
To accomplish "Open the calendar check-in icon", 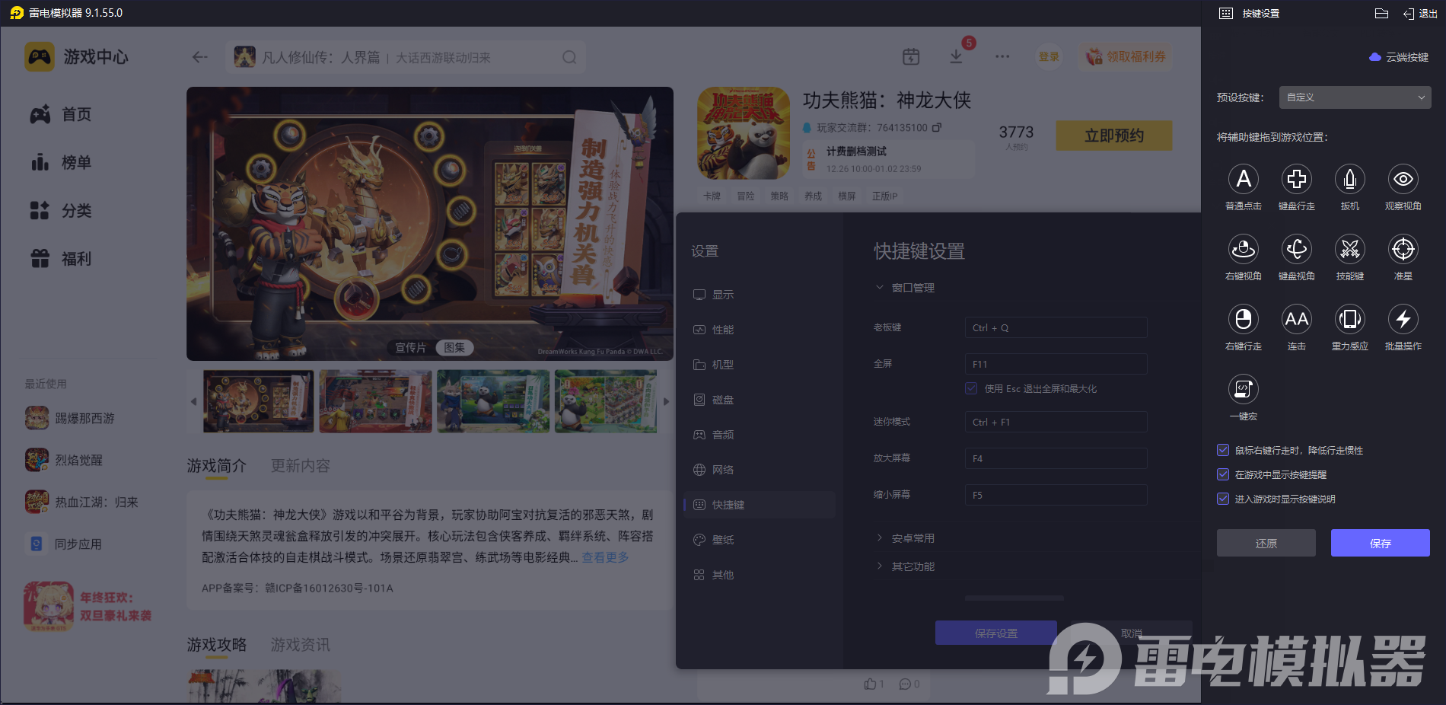I will (x=911, y=56).
